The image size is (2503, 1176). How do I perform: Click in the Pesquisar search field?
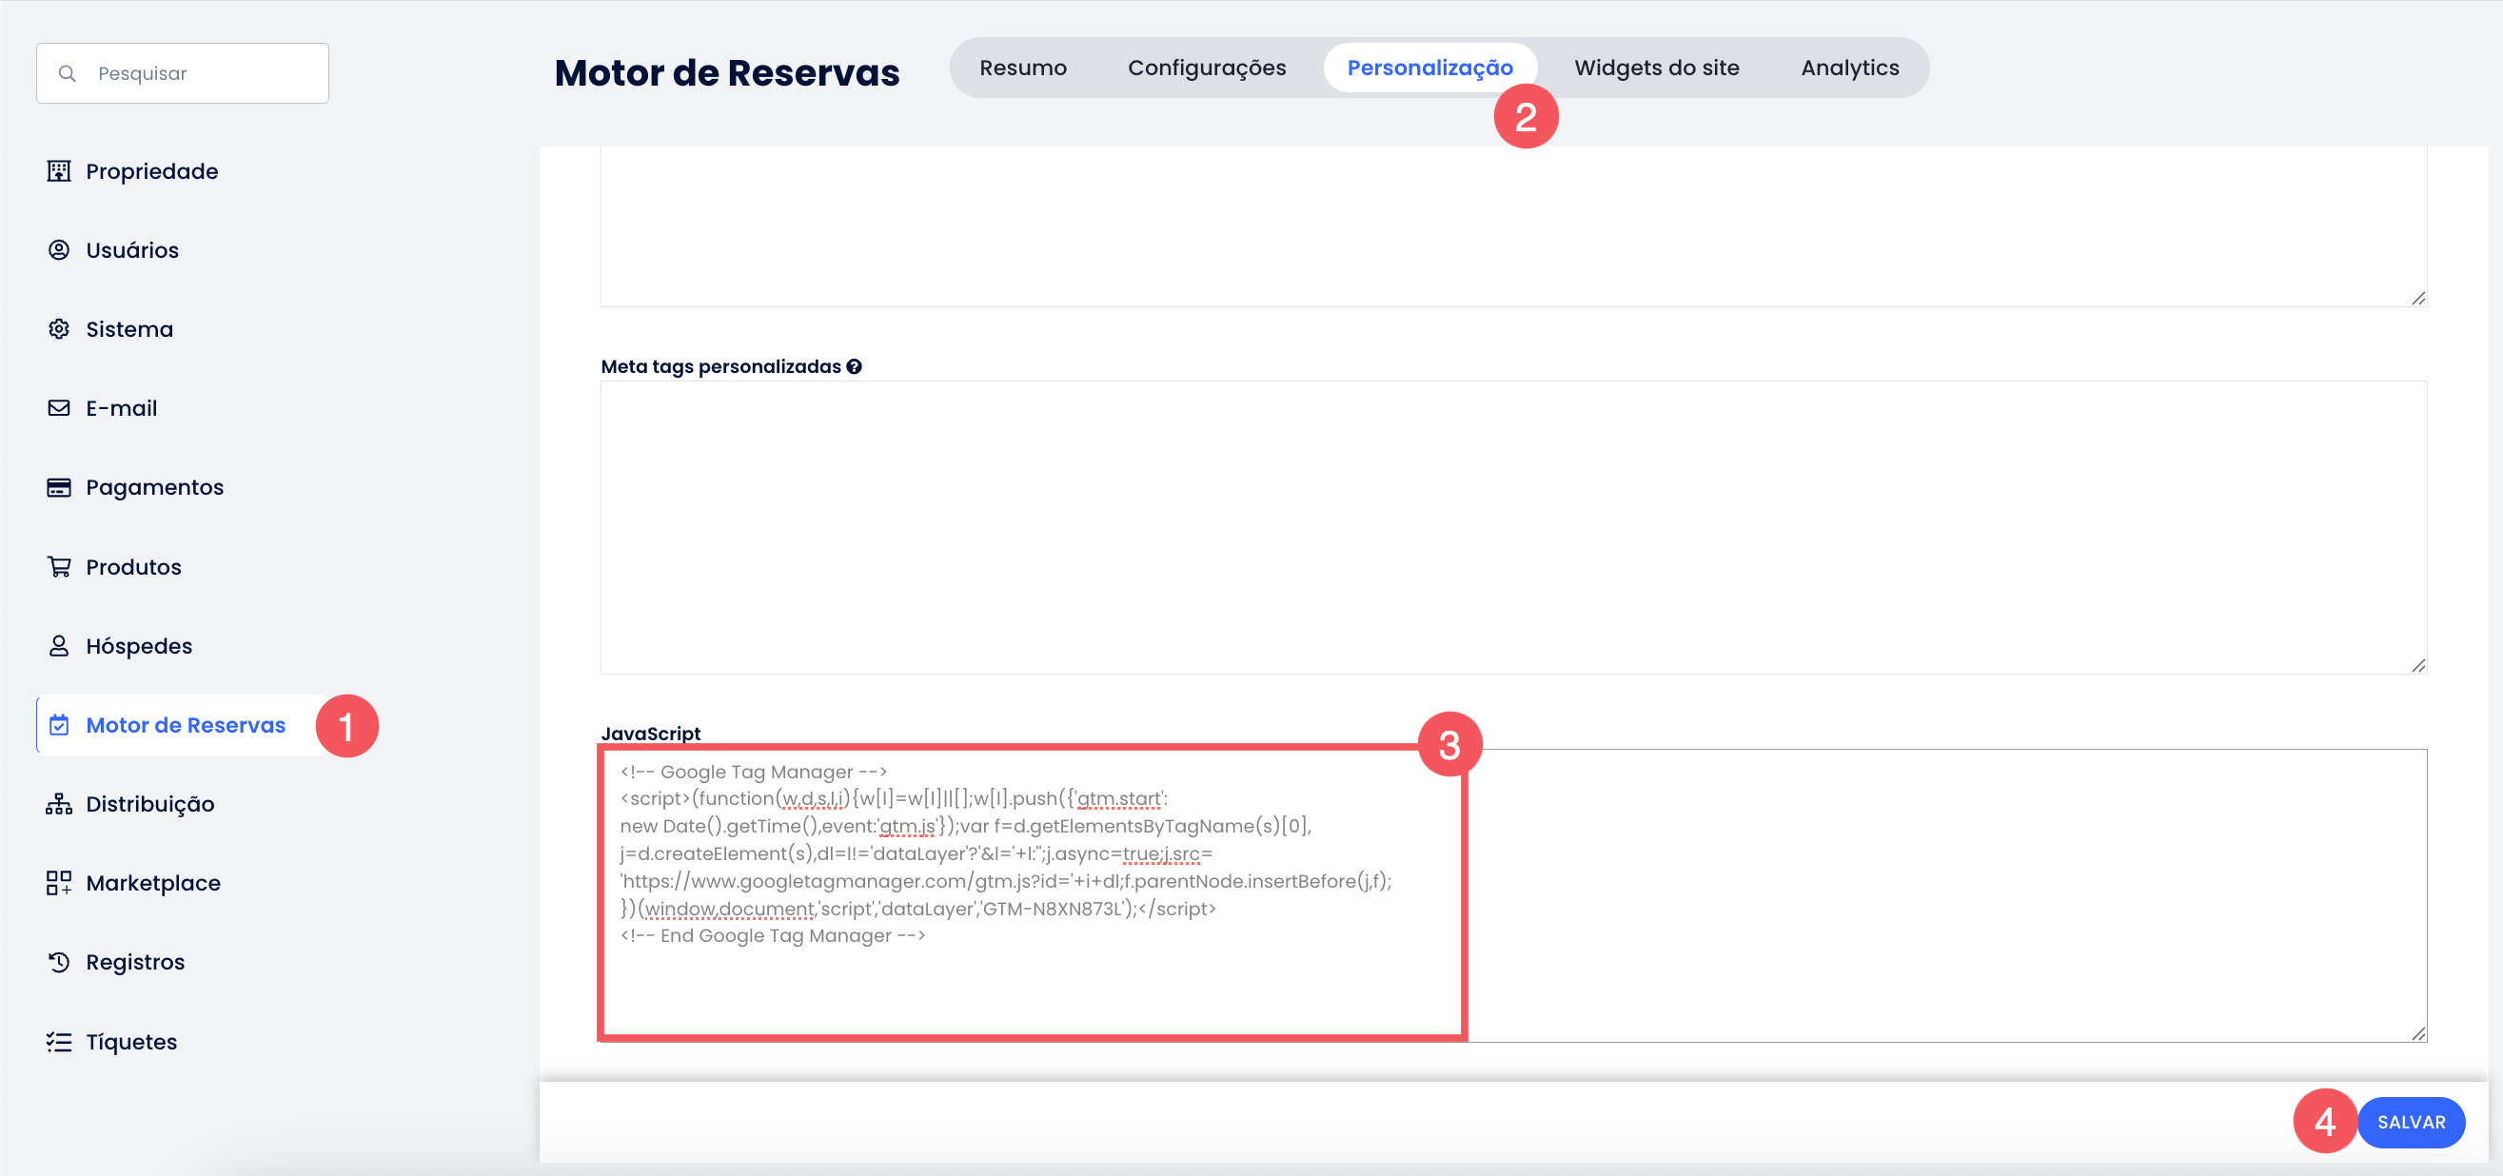tap(204, 74)
